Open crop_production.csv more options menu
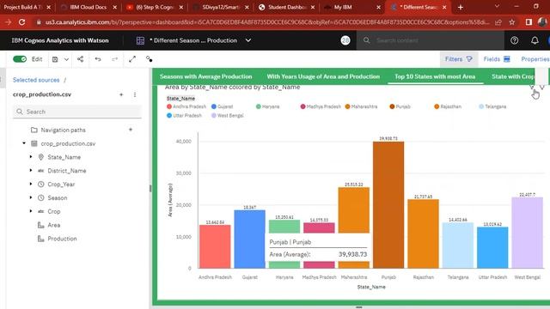 (x=135, y=94)
